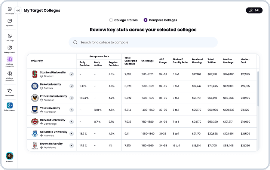Select the Compare Colleges radio button
270x170 pixels.
coord(145,20)
